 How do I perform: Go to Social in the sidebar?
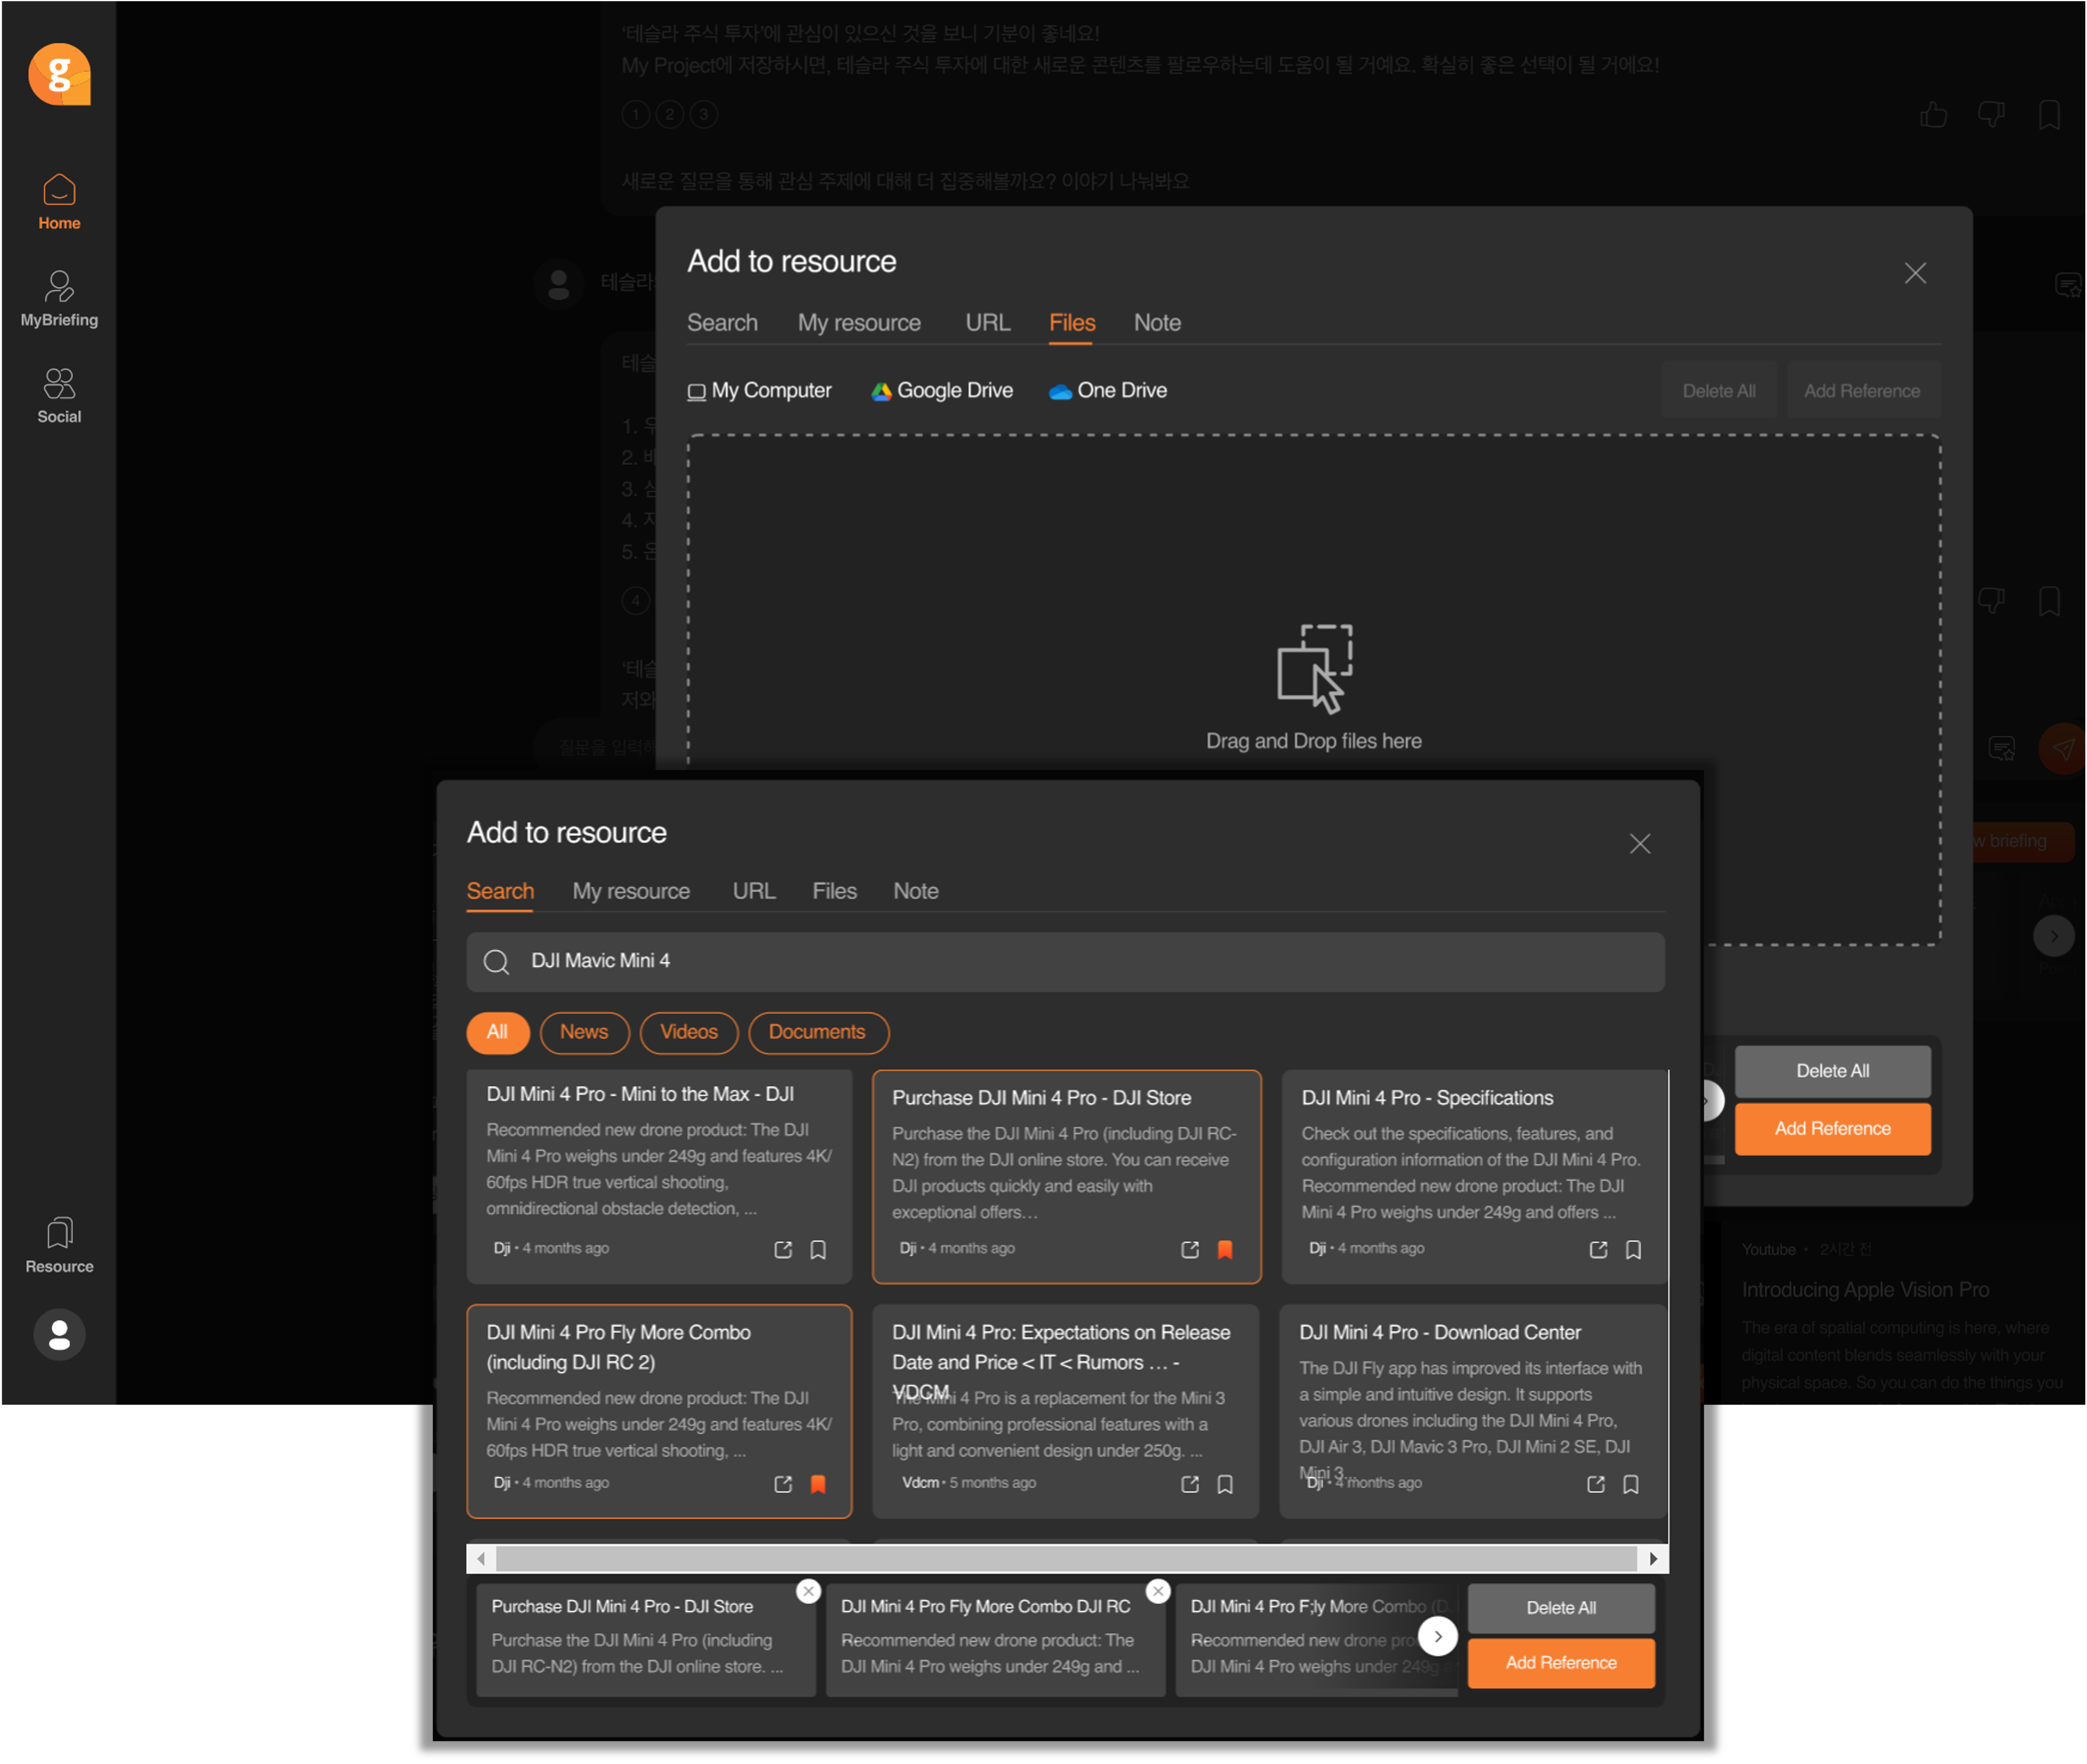(59, 395)
